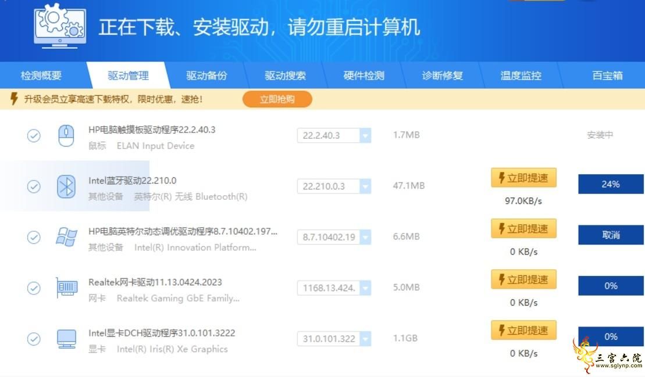
Task: Click 立即提速 for Intel蓝牙驱动
Action: pyautogui.click(x=523, y=178)
